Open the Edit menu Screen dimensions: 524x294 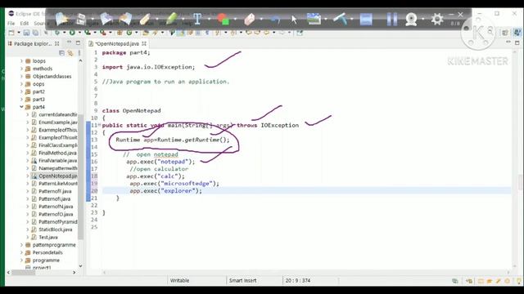coord(25,24)
